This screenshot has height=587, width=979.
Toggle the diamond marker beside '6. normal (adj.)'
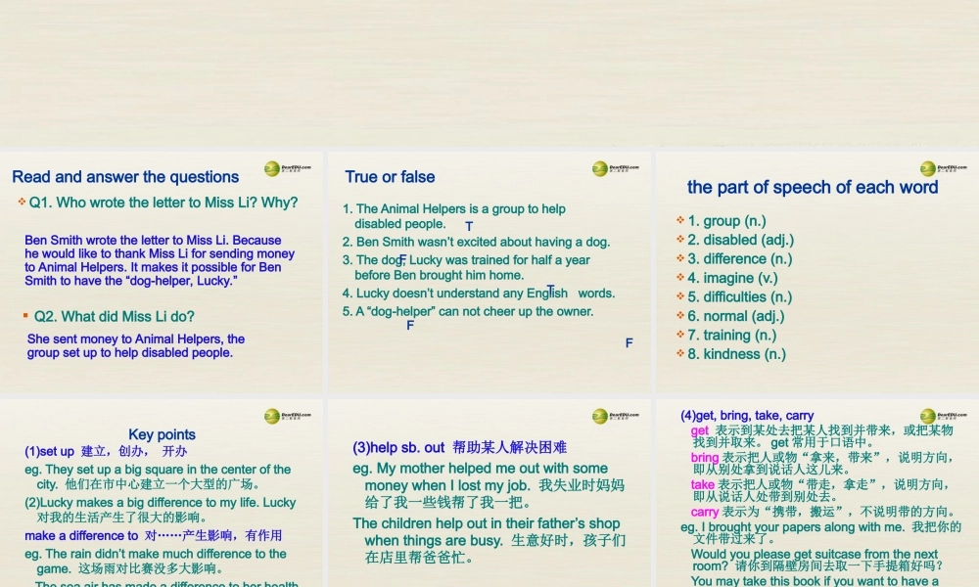678,316
